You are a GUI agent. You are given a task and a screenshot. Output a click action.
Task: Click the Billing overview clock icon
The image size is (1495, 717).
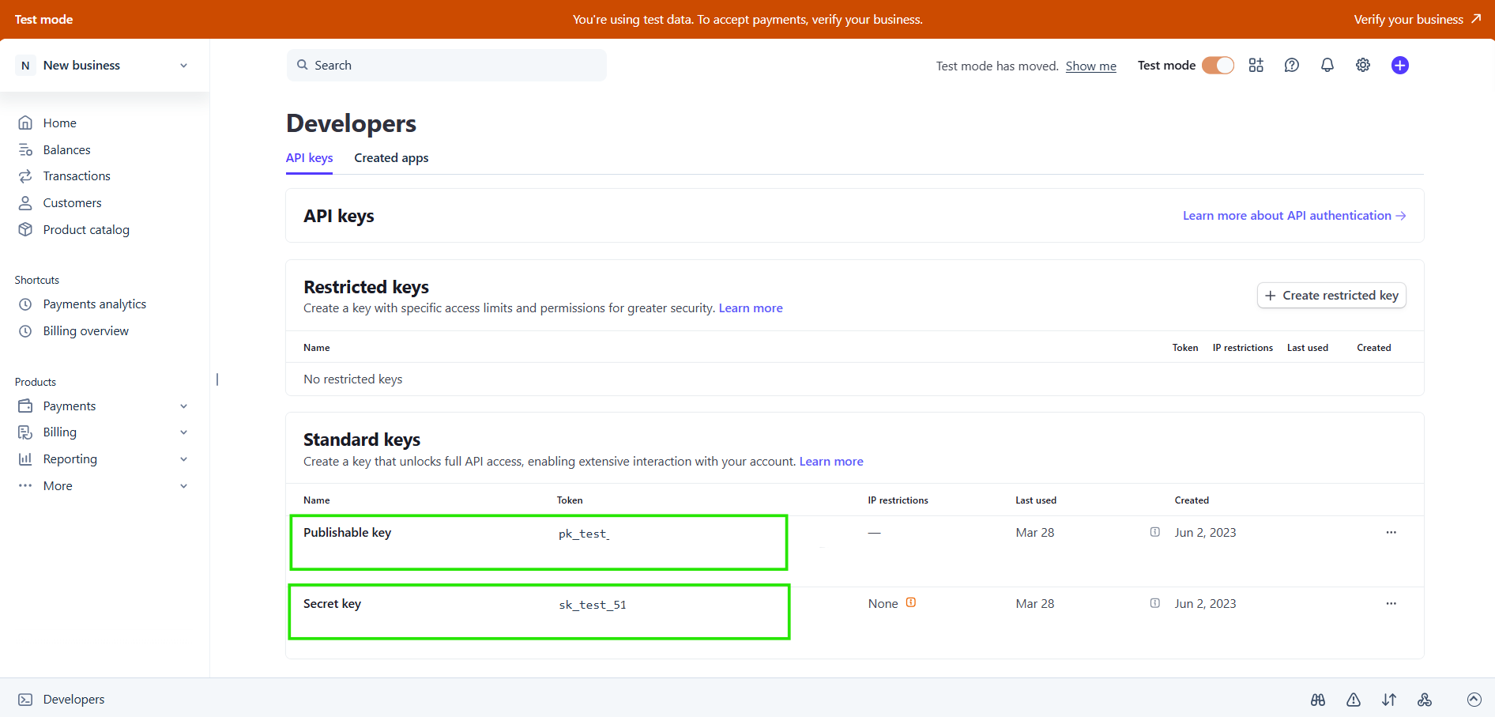point(25,331)
